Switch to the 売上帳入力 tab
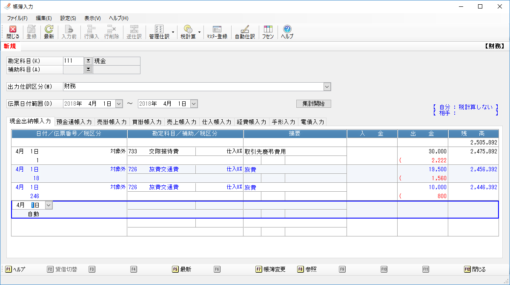 point(182,122)
